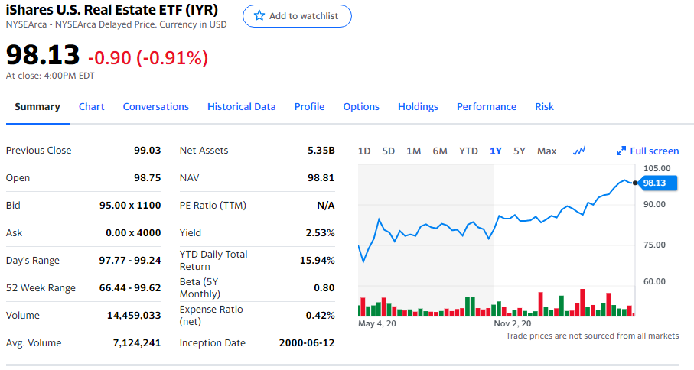Click the PE Ratio (TTM) label

click(x=213, y=205)
